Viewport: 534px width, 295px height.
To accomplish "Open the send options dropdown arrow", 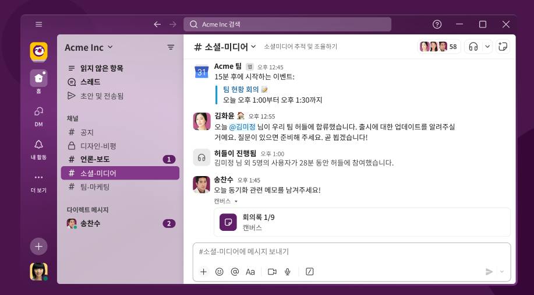I will (501, 272).
